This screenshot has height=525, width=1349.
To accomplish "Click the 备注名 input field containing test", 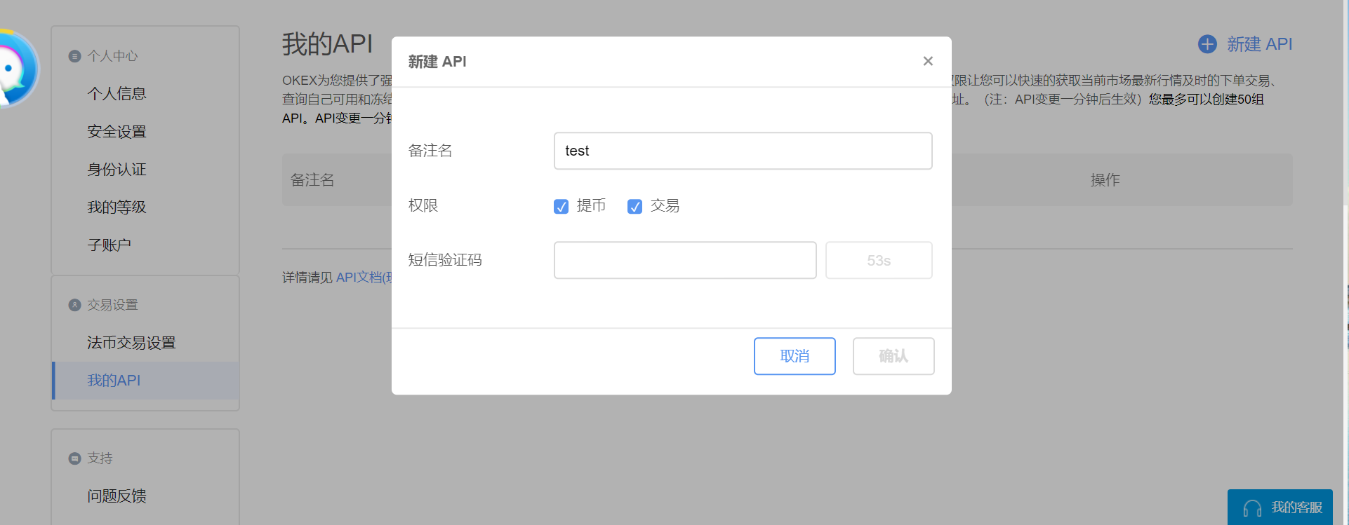I will (x=743, y=151).
